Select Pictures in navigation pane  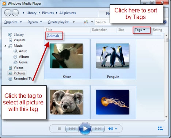[19, 73]
